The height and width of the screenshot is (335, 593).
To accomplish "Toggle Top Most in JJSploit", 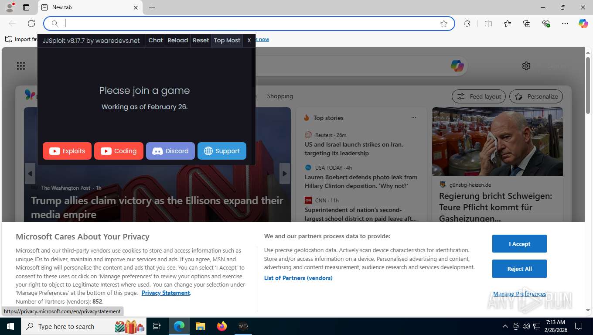I will tap(227, 40).
